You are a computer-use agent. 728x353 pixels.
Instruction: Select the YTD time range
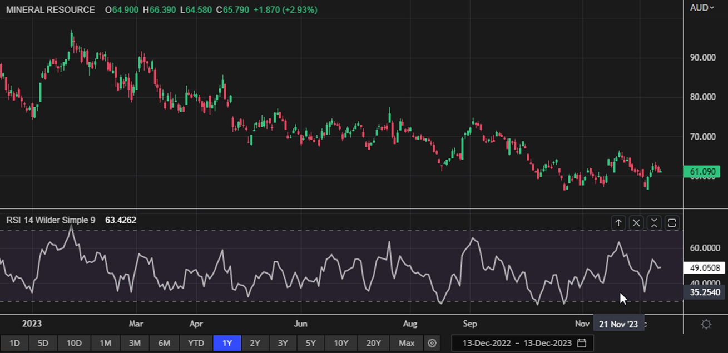(196, 343)
